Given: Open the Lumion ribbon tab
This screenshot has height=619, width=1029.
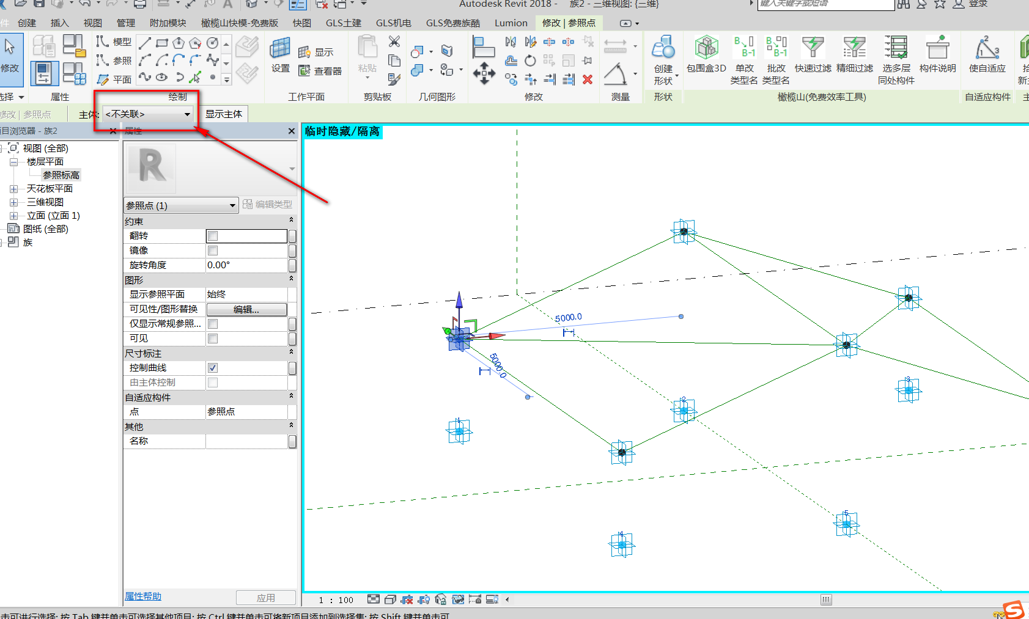Looking at the screenshot, I should (511, 23).
